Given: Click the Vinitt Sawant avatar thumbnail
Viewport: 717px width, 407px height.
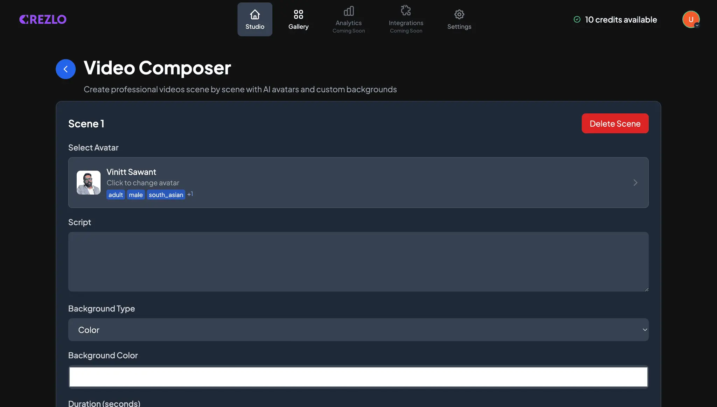Looking at the screenshot, I should point(89,182).
